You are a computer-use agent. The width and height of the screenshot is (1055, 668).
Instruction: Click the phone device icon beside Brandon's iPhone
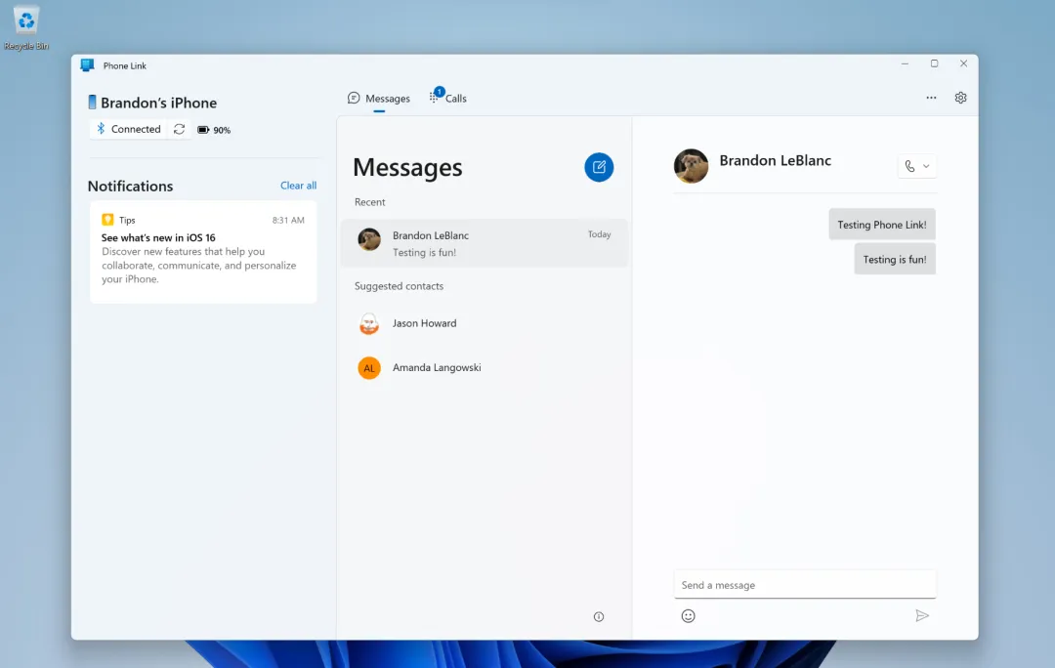point(92,103)
